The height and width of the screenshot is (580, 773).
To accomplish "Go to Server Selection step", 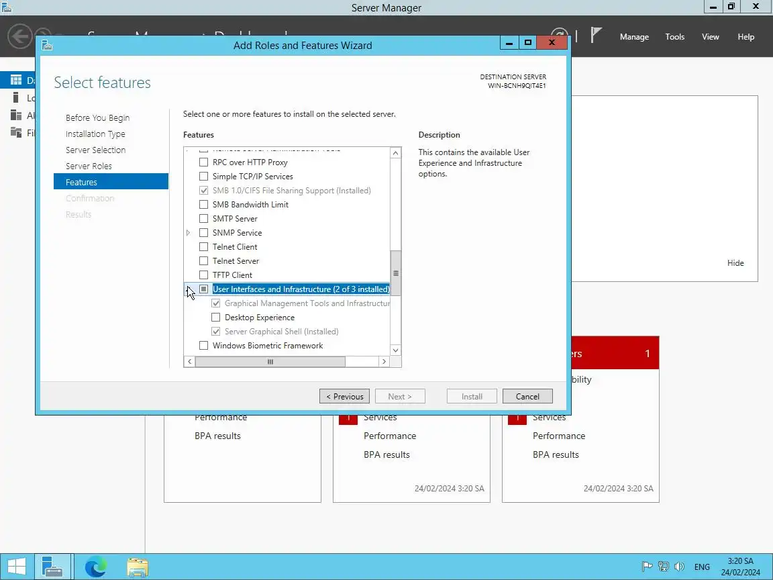I will point(96,150).
